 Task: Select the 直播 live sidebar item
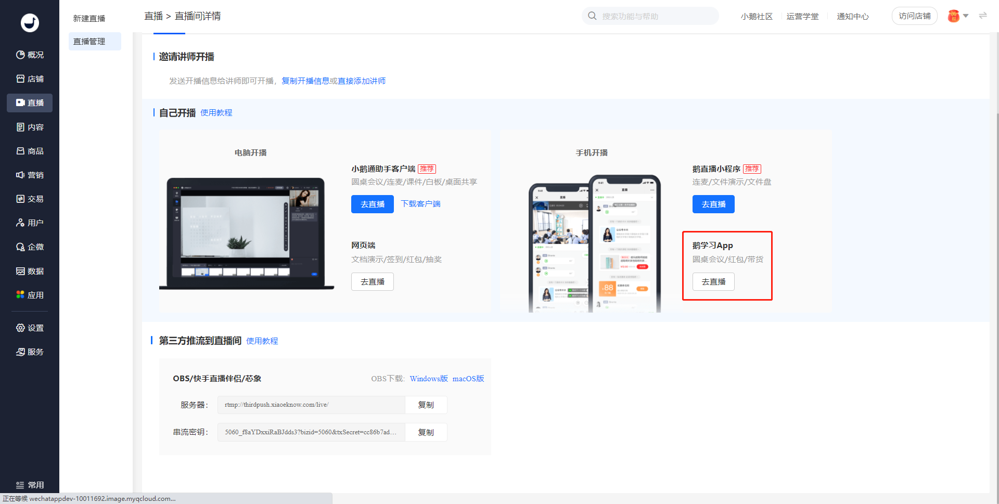[x=30, y=103]
